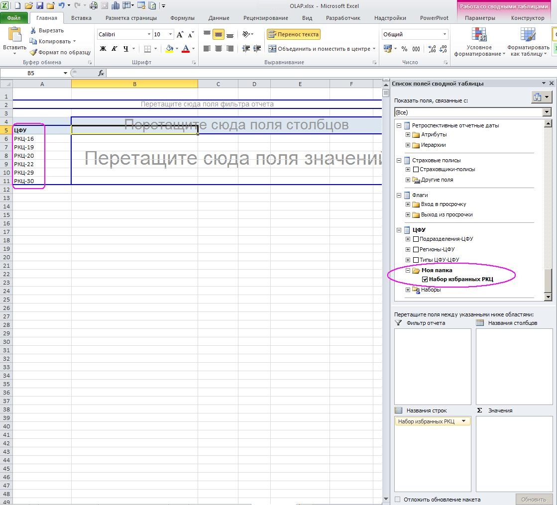Open the font name dropdown (Calibri)

pyautogui.click(x=149, y=34)
